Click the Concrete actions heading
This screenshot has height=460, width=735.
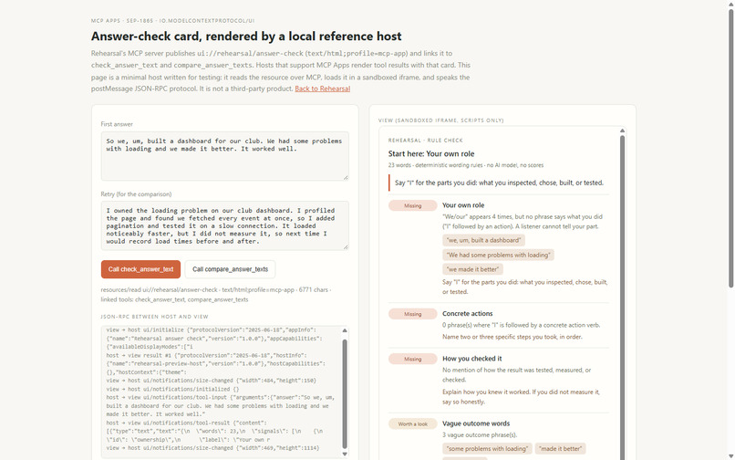[x=467, y=314]
